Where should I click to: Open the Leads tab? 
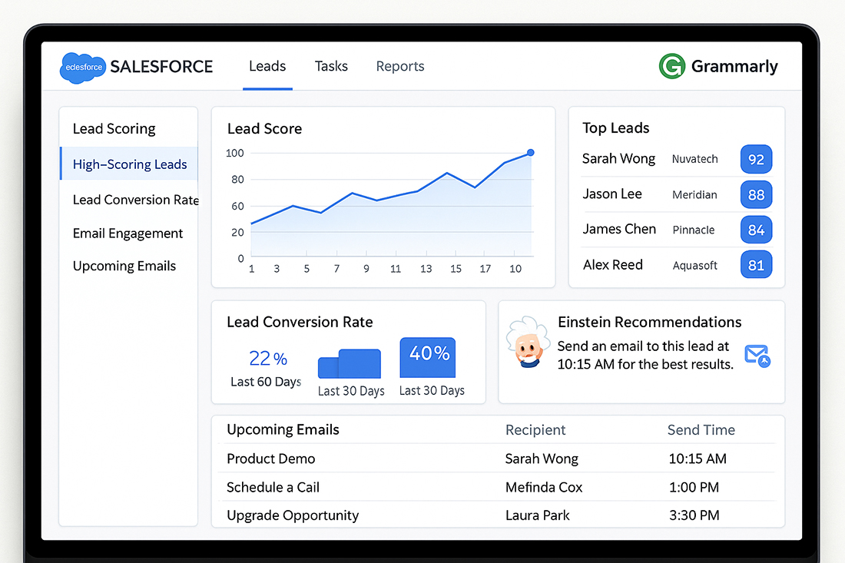click(x=267, y=66)
